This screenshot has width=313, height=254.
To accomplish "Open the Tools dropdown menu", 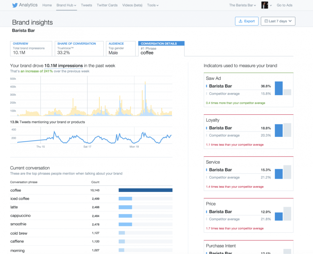I will pos(153,5).
